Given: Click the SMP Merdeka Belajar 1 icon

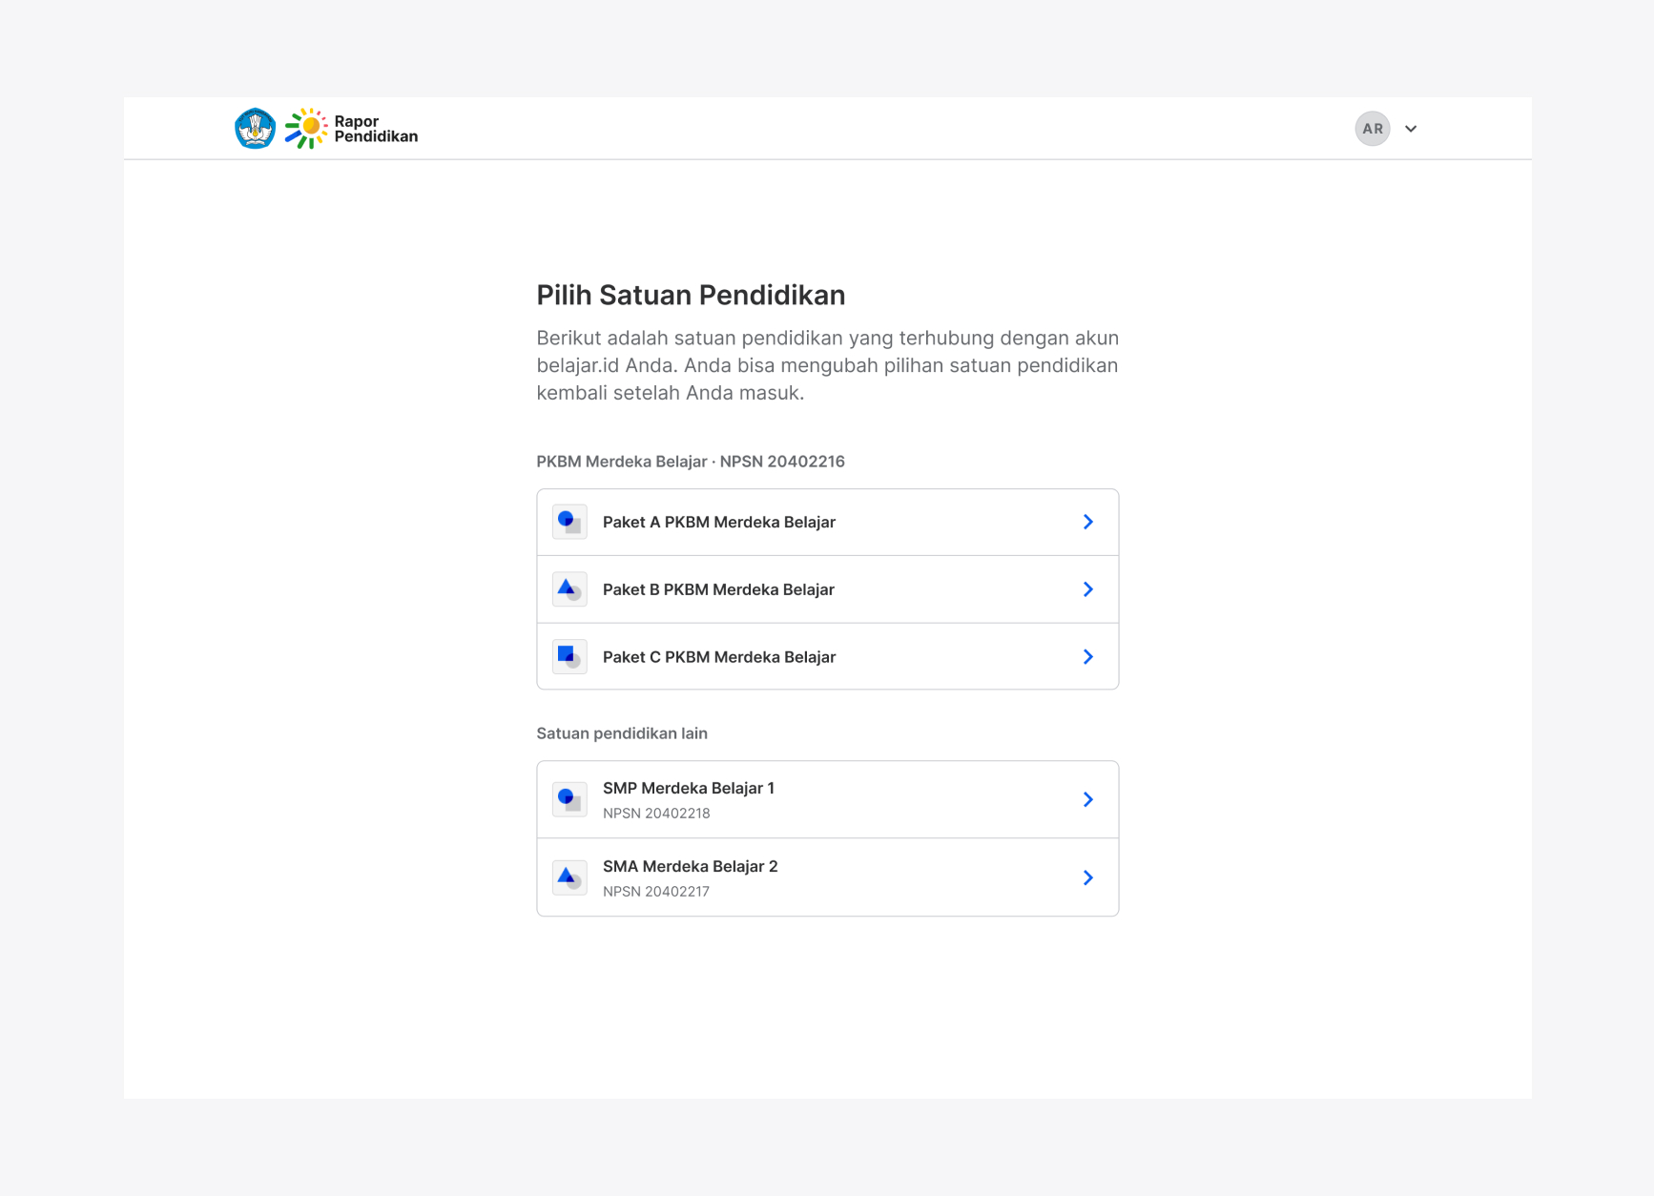Looking at the screenshot, I should [x=569, y=800].
